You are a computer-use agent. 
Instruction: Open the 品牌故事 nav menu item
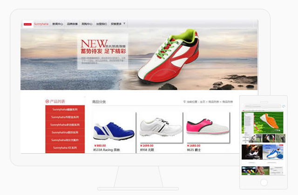point(72,24)
